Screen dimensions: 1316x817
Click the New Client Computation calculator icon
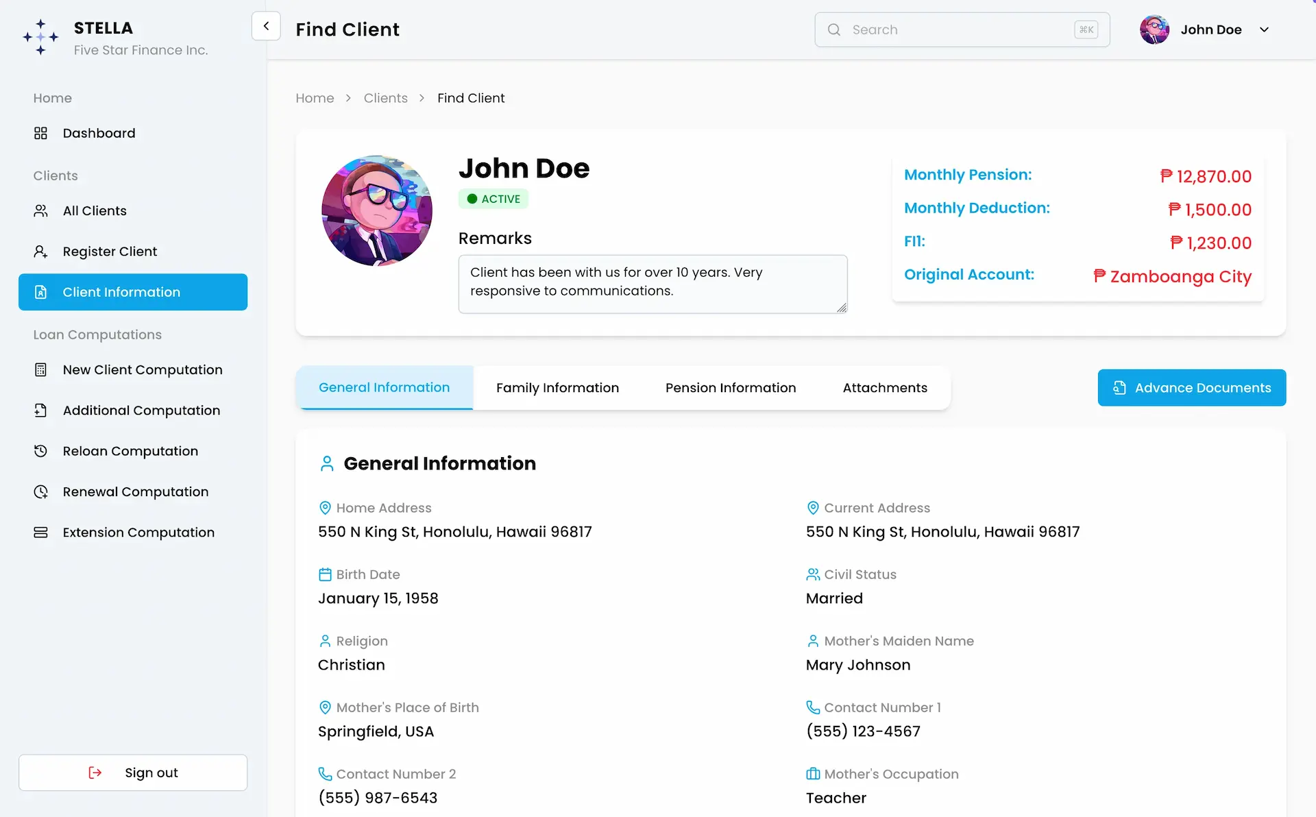[40, 369]
